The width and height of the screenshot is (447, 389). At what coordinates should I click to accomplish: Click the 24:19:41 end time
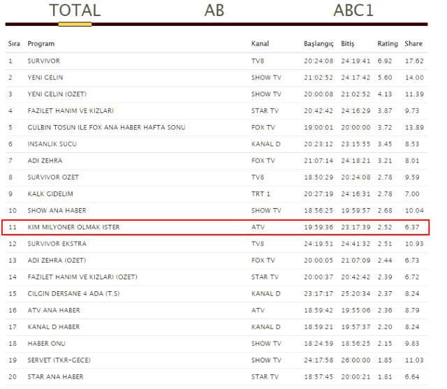point(356,61)
